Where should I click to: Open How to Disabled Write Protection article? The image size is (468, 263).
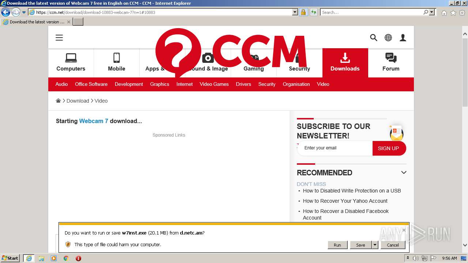[352, 191]
